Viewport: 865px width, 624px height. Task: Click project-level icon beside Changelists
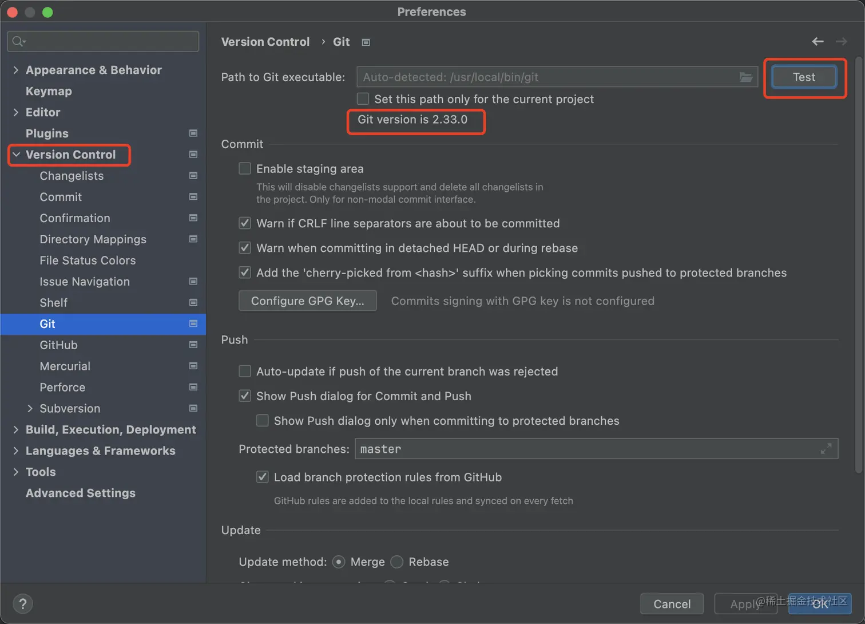point(193,176)
